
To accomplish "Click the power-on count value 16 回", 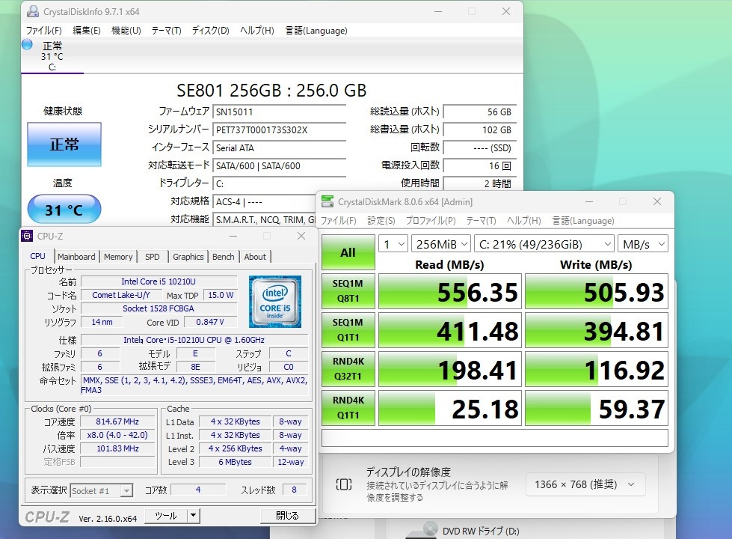I will [x=480, y=166].
